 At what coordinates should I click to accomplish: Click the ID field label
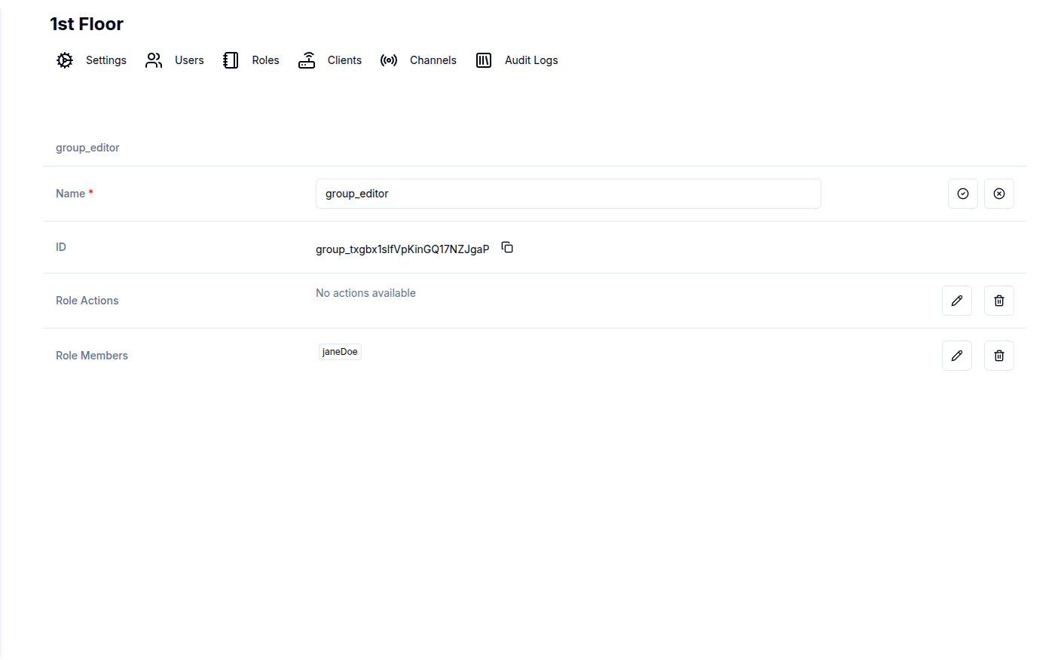pos(61,247)
